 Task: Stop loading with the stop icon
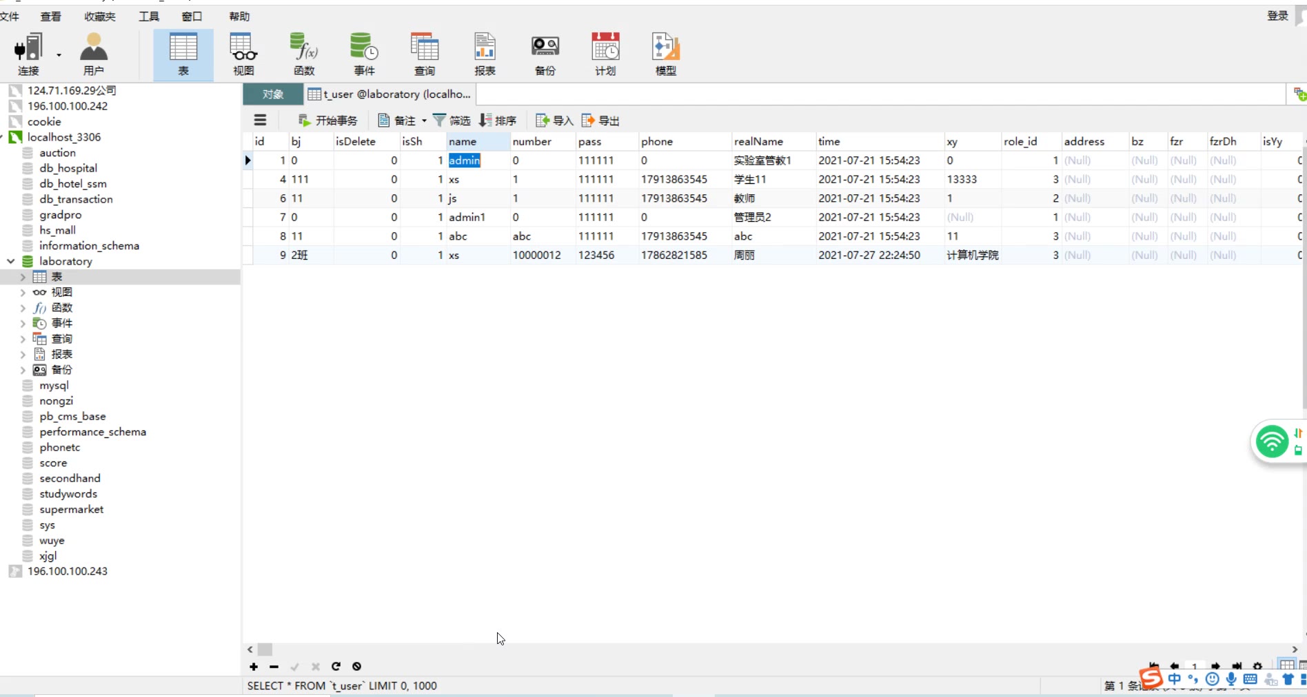coord(356,666)
